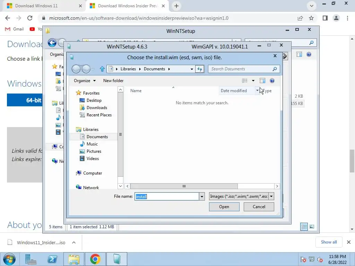355x266 pixels.
Task: Click navigation pane scroll down arrow
Action: tap(120, 186)
